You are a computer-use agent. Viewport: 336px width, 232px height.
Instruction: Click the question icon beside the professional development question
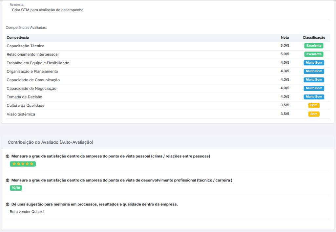pos(8,180)
